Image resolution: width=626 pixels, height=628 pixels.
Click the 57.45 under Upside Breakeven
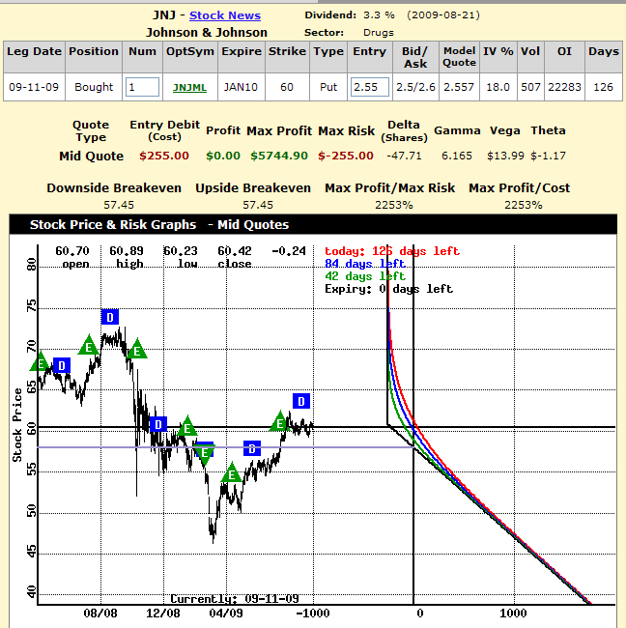[x=258, y=206]
